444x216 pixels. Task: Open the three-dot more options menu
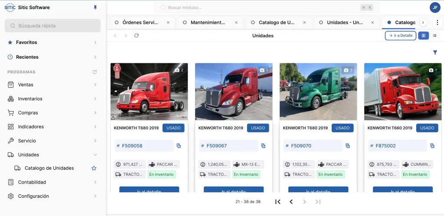438,23
